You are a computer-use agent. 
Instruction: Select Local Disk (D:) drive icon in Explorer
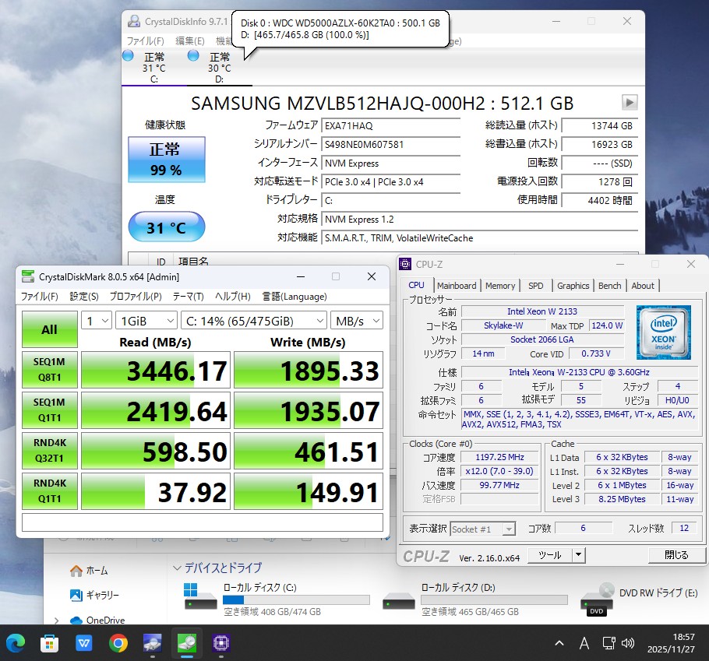tap(398, 603)
